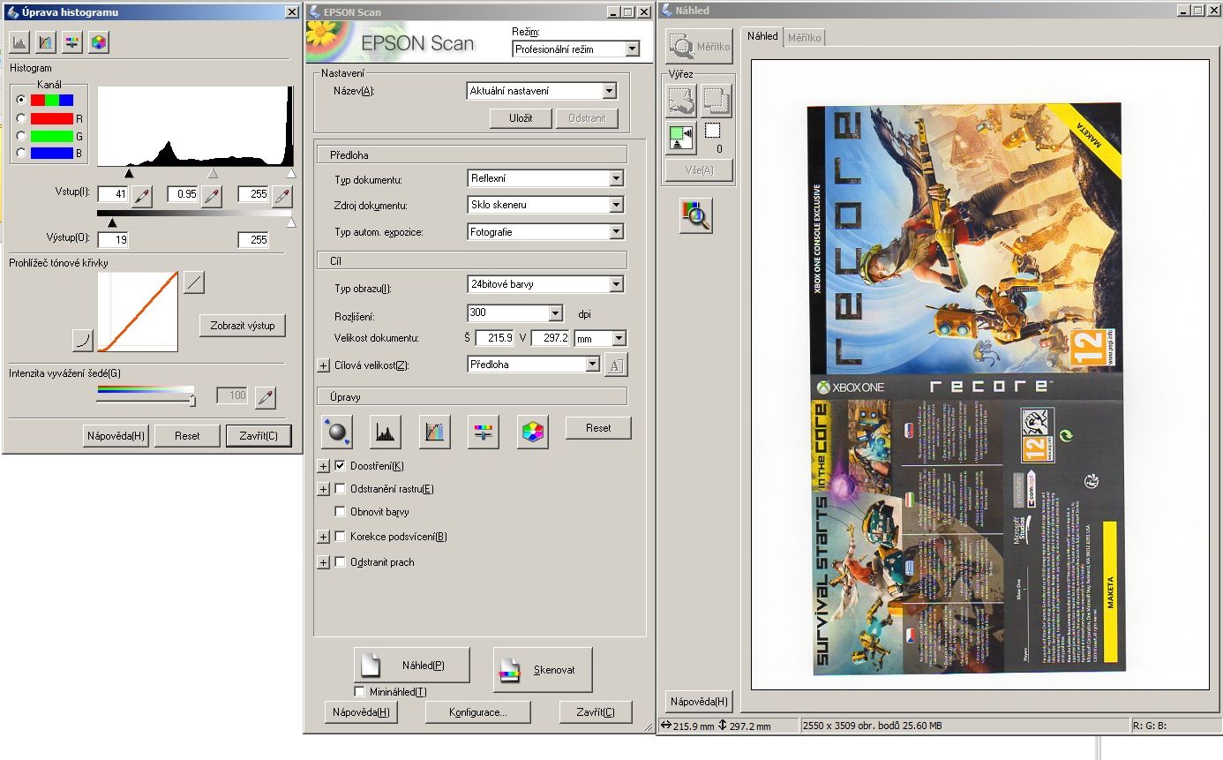Image resolution: width=1223 pixels, height=760 pixels.
Task: Select the red R channel radio button
Action: click(20, 118)
